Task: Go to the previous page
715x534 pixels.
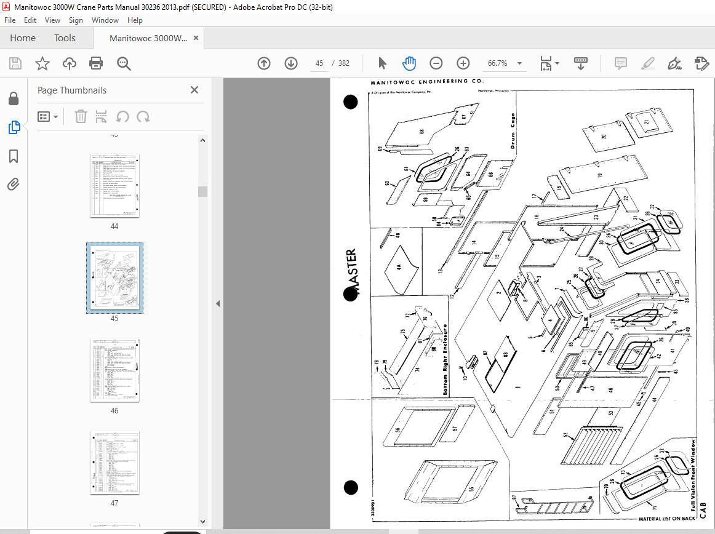Action: (264, 63)
